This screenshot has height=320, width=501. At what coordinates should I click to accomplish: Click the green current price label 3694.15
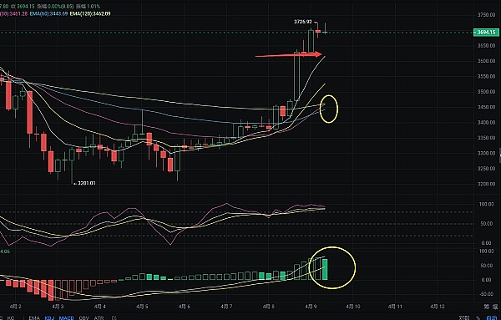(486, 33)
